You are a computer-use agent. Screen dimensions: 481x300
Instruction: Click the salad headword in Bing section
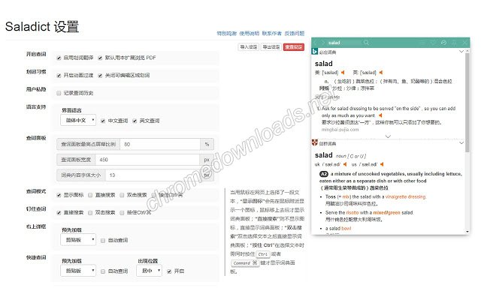pos(324,64)
